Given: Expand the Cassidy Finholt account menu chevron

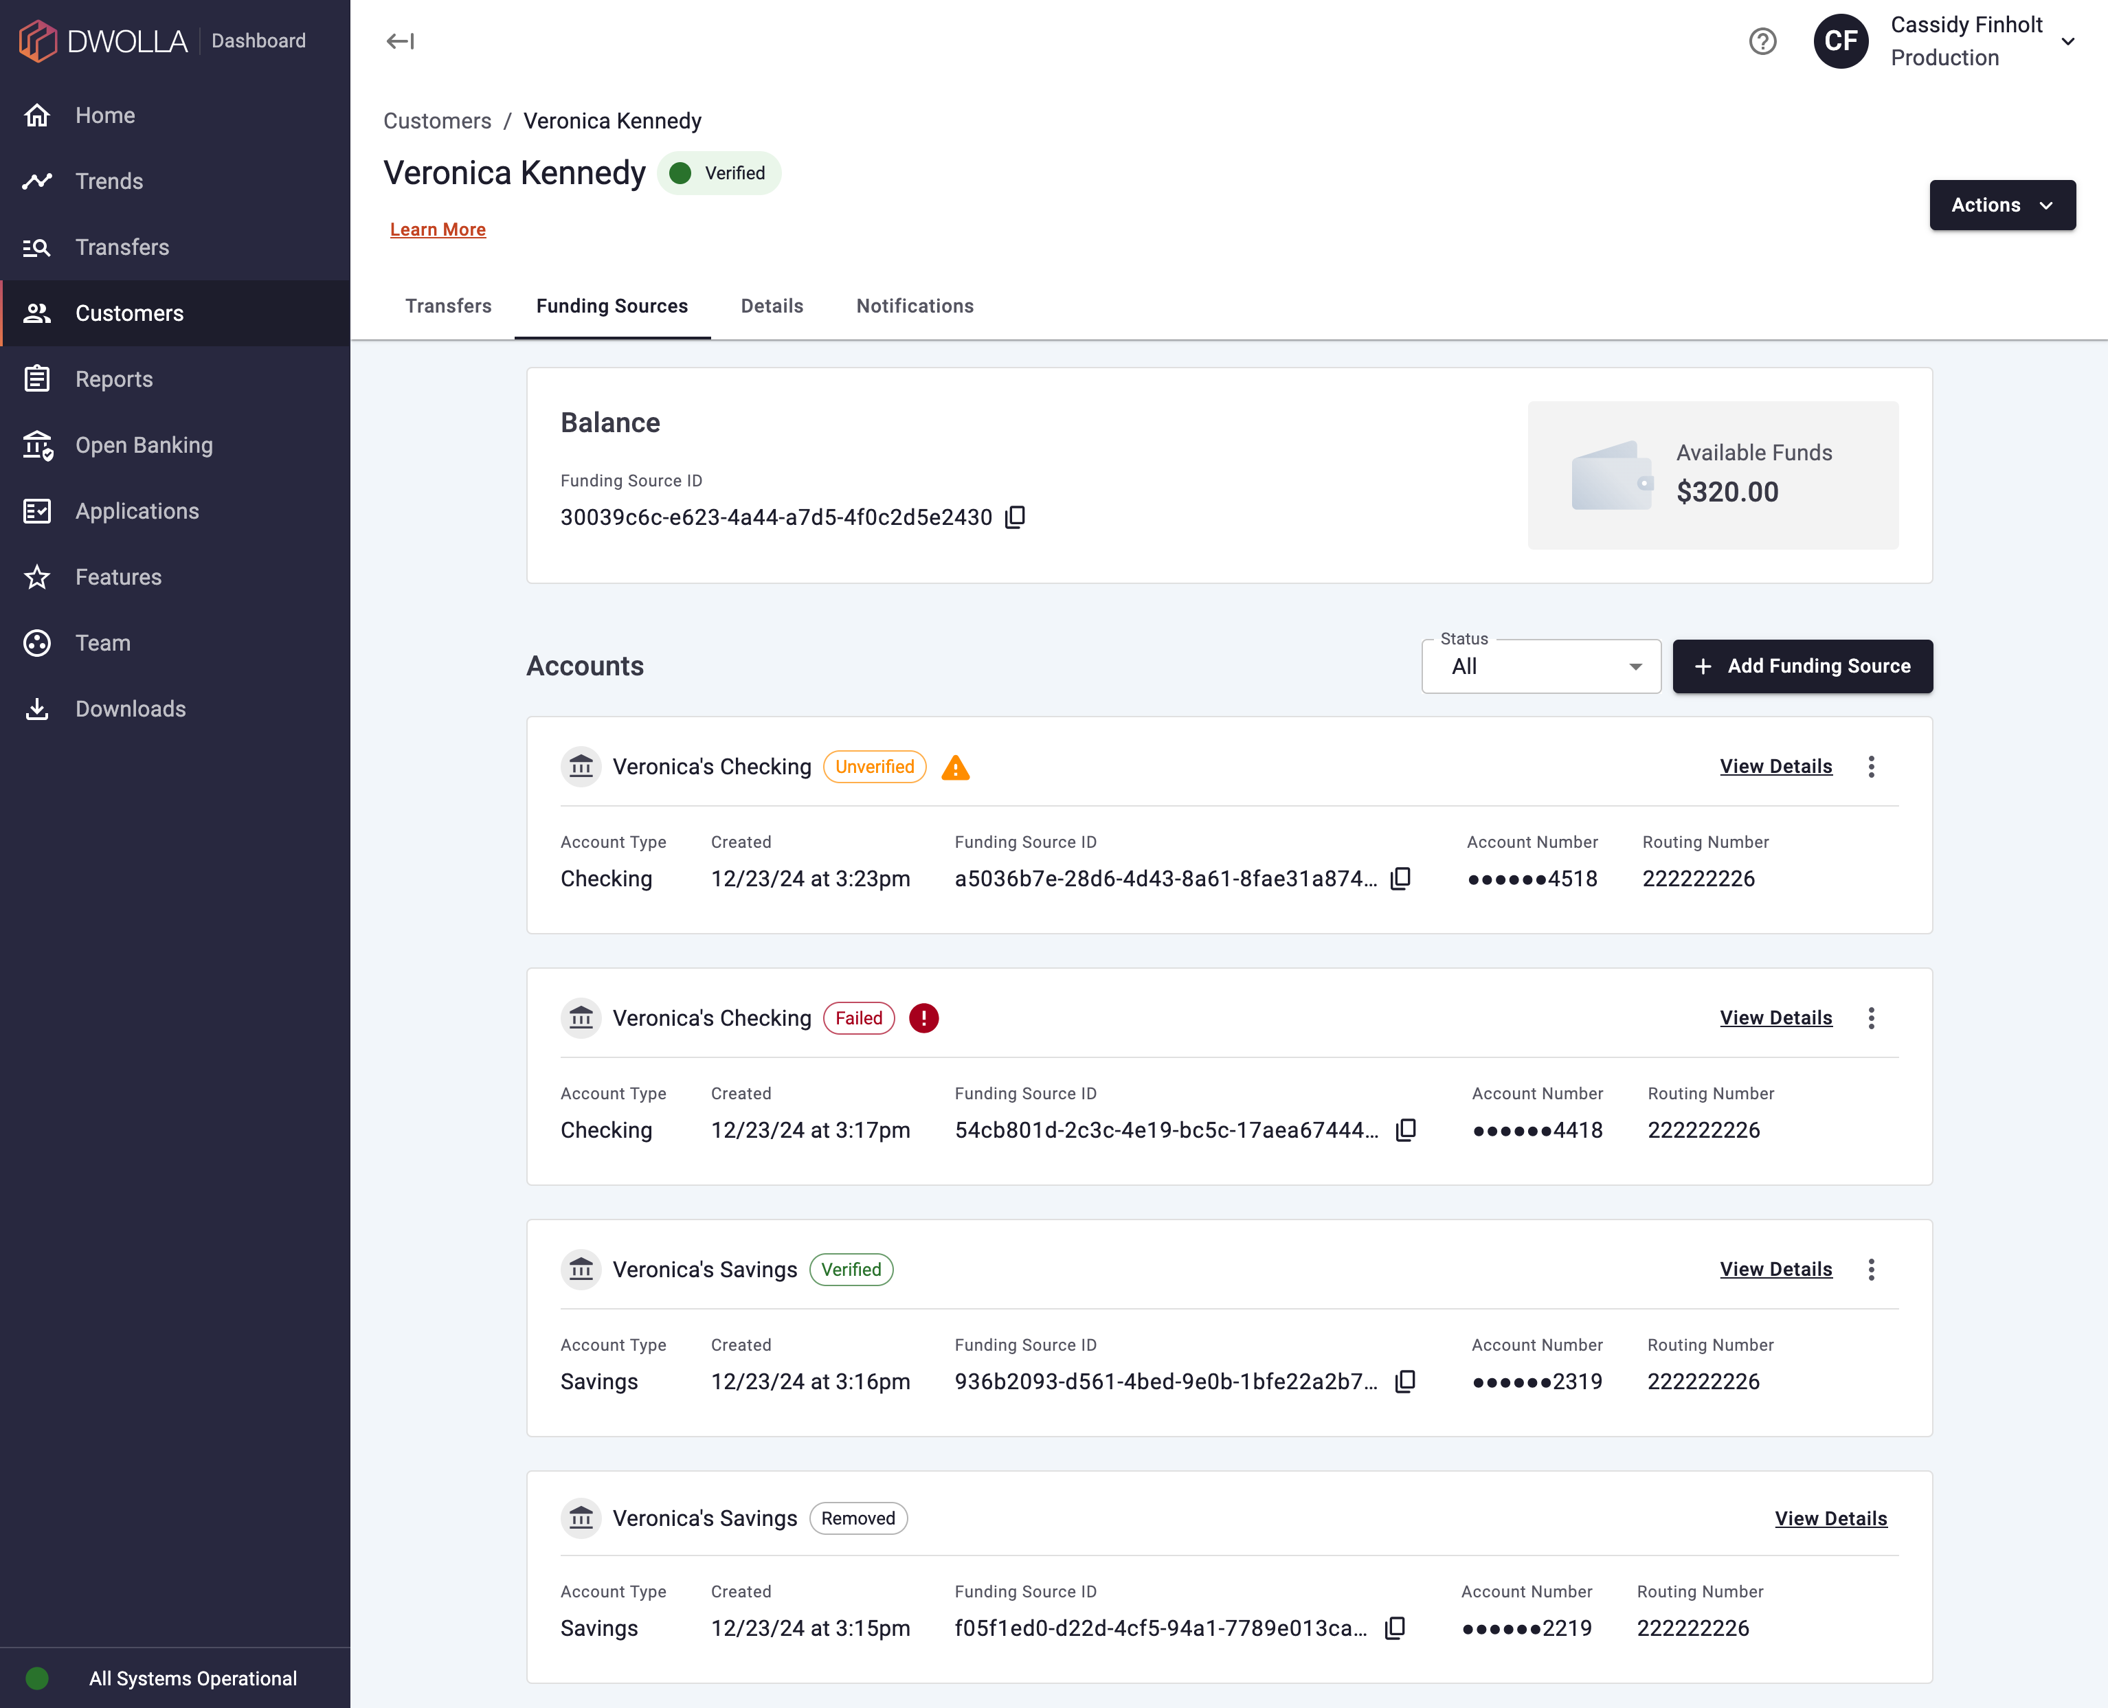Looking at the screenshot, I should [x=2067, y=41].
